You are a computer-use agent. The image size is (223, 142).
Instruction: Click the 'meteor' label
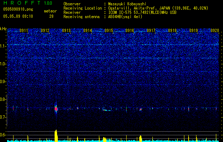click(x=50, y=11)
